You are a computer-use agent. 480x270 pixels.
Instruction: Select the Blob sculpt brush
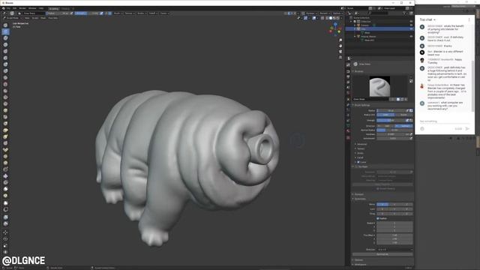coord(5,71)
